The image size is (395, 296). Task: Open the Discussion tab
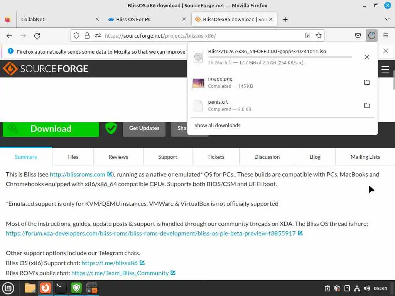point(267,157)
